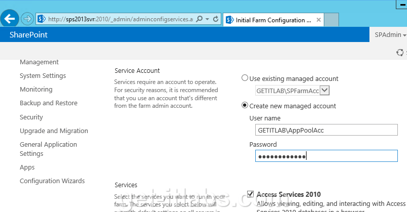This screenshot has width=407, height=212.
Task: Open a new browser tab
Action: tap(331, 20)
